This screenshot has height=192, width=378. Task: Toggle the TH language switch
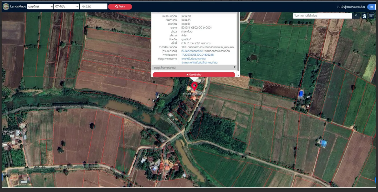(371, 7)
